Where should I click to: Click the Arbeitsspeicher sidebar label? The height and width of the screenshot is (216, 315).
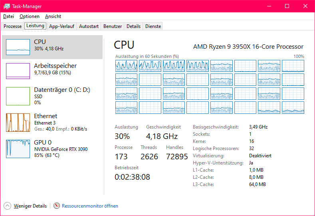(55, 66)
